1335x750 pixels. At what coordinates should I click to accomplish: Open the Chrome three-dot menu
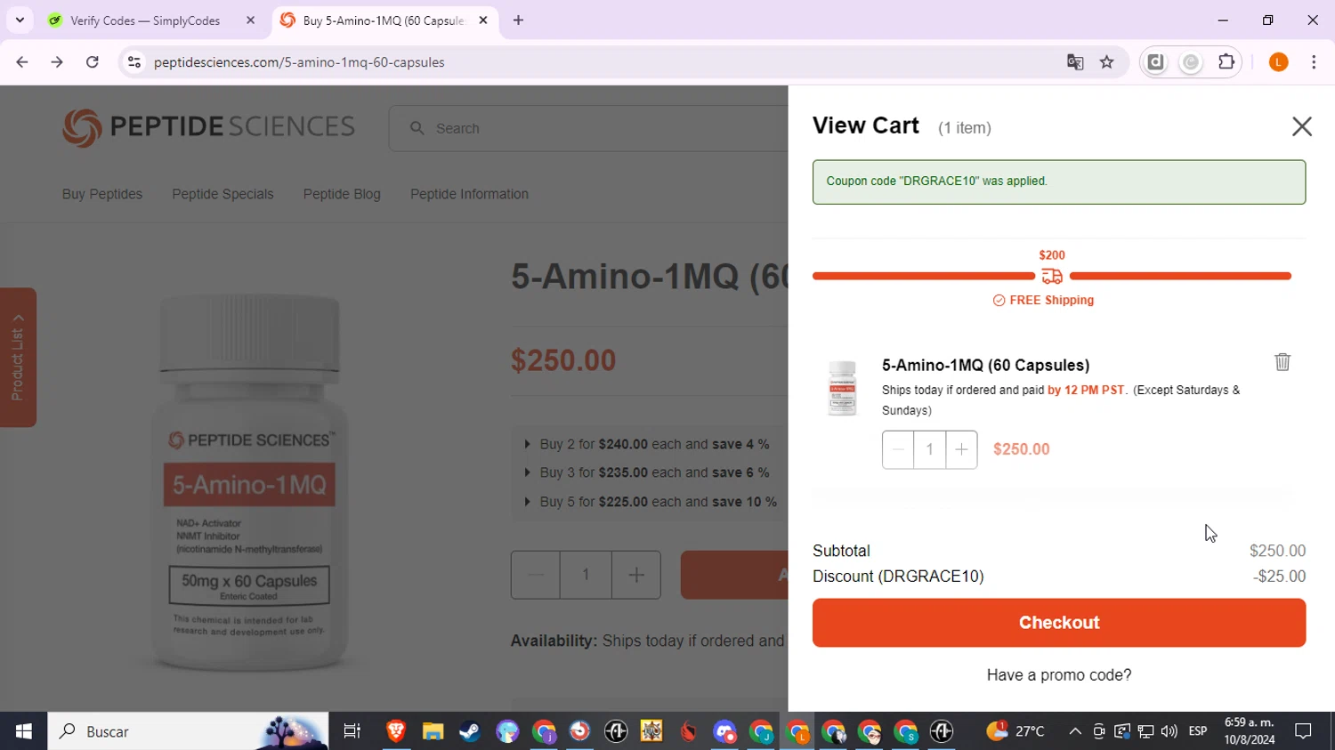tap(1314, 62)
